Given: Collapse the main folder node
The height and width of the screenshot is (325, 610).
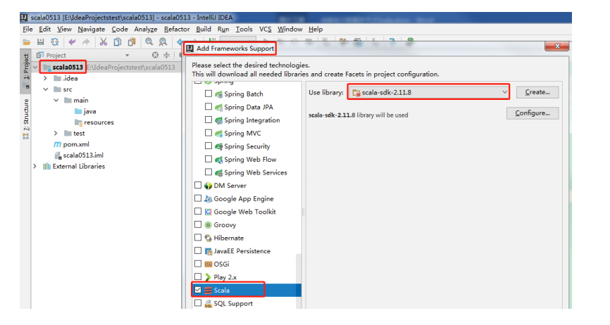Looking at the screenshot, I should [x=56, y=100].
